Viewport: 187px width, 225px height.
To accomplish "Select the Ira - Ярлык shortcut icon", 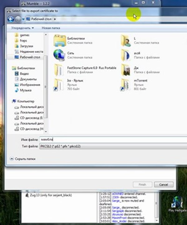I will (x=59, y=85).
